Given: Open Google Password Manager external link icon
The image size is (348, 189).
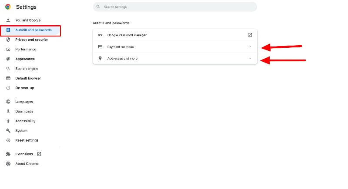Looking at the screenshot, I should pos(250,35).
